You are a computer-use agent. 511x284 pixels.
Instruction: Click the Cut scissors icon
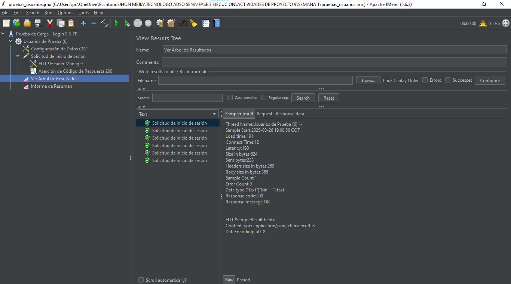[50, 23]
